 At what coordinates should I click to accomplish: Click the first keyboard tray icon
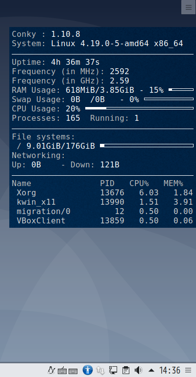pyautogui.click(x=62, y=370)
